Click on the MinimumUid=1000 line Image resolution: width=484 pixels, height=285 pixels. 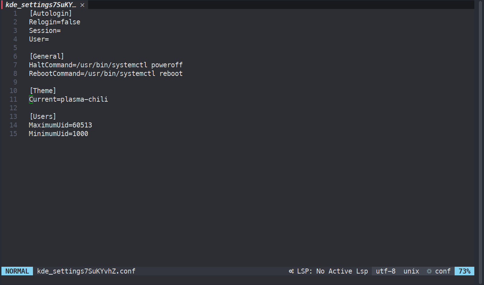(x=58, y=134)
